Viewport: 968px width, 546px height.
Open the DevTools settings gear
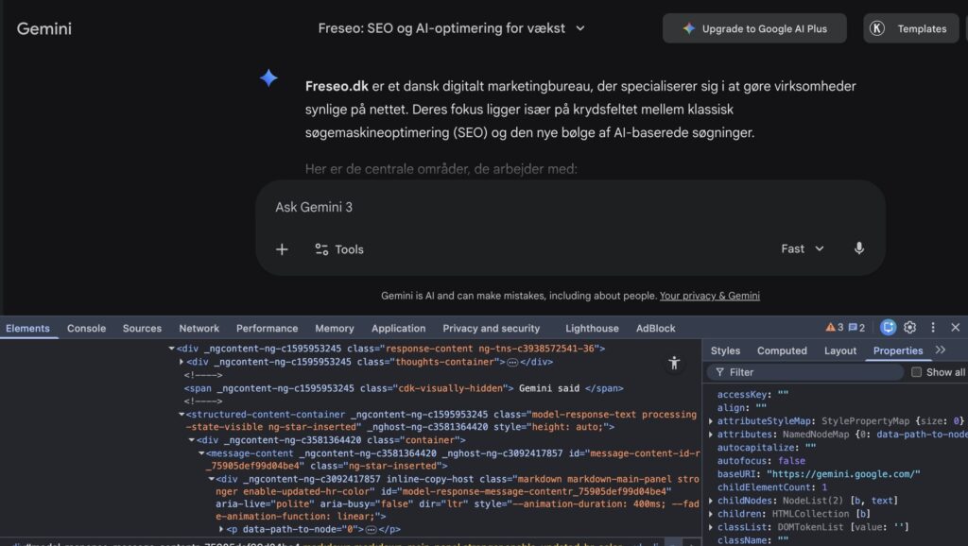coord(908,327)
